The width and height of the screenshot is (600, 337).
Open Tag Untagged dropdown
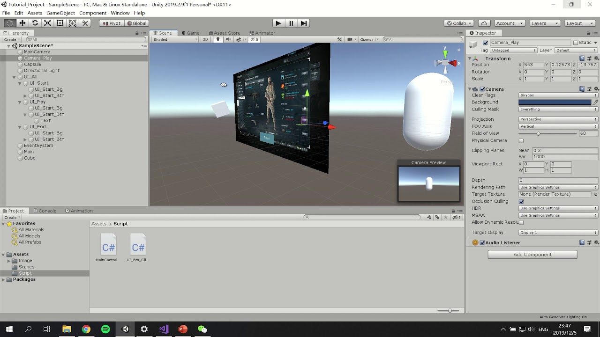[x=514, y=50]
